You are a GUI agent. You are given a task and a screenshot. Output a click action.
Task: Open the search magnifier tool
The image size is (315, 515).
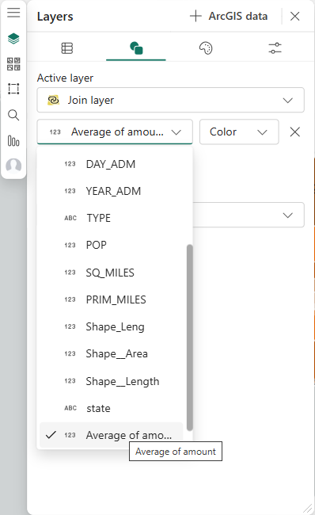[13, 115]
